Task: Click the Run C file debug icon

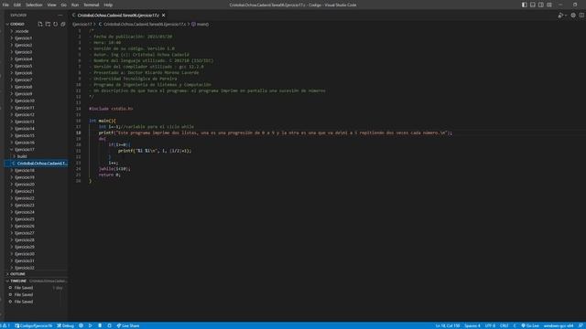Action: pyautogui.click(x=560, y=16)
